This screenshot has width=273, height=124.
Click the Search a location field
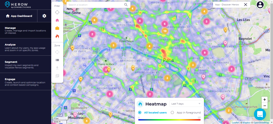[95, 5]
